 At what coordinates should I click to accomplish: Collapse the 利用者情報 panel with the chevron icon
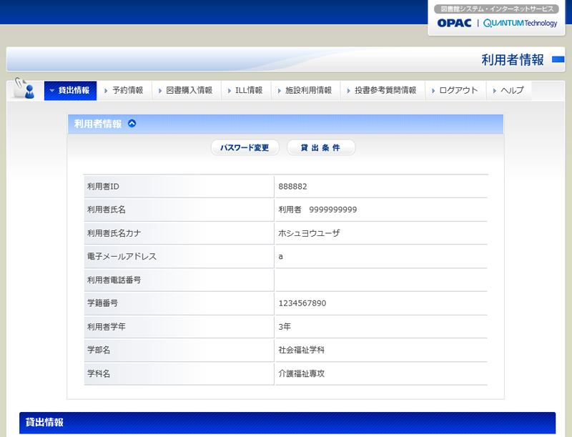tap(132, 124)
